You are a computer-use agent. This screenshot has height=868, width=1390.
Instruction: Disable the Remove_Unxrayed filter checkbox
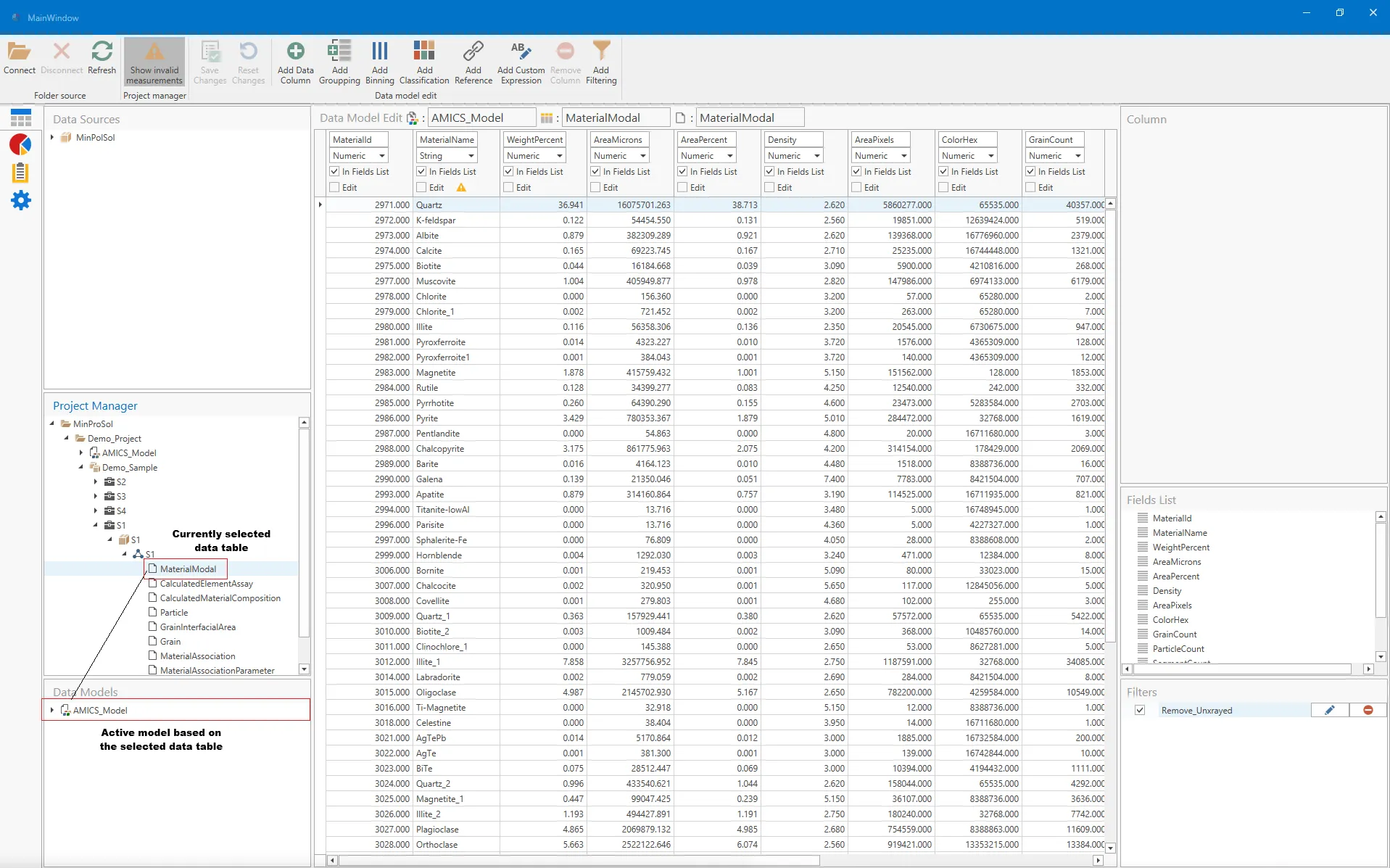point(1140,710)
